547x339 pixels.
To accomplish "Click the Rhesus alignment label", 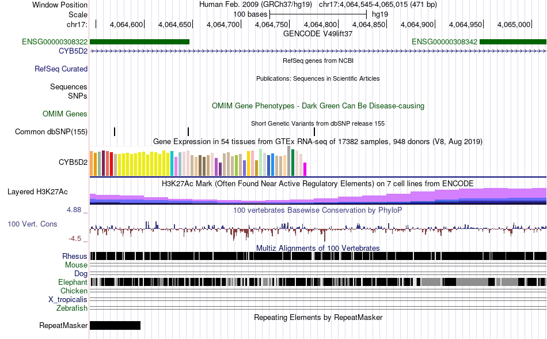I will 75,256.
